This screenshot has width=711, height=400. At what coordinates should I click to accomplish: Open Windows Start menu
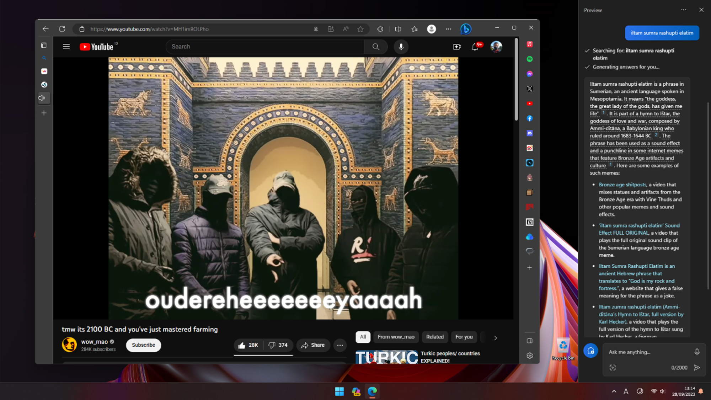pos(340,391)
